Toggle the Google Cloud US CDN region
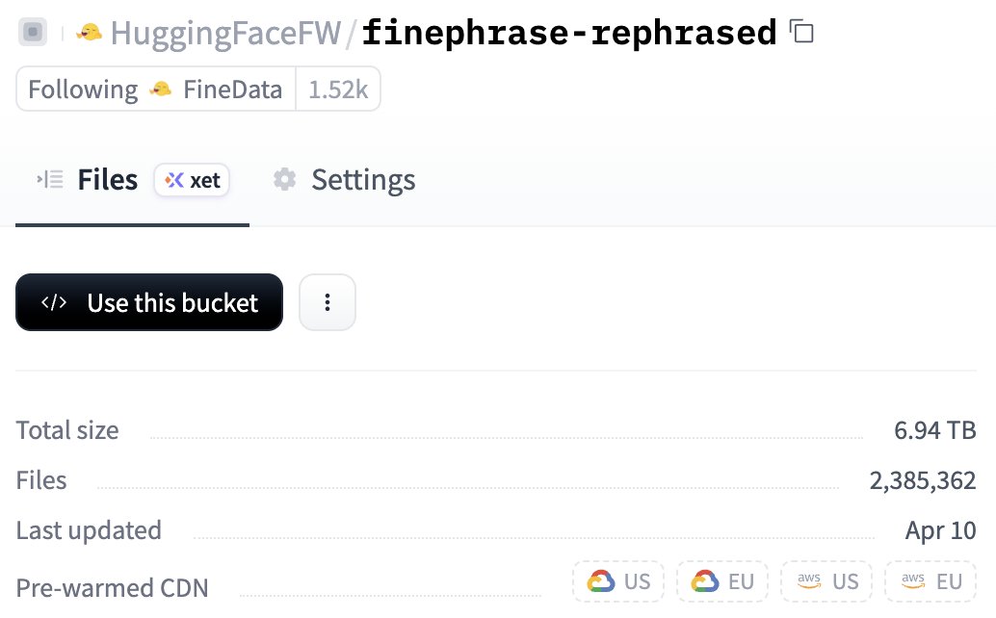Screen dimensions: 996x618 (x=618, y=581)
